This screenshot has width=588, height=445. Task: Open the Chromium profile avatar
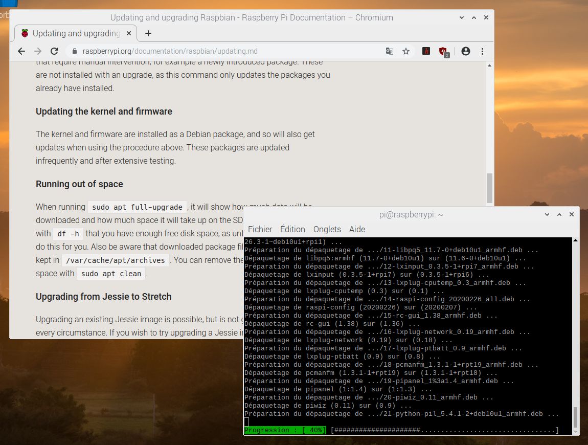click(466, 51)
